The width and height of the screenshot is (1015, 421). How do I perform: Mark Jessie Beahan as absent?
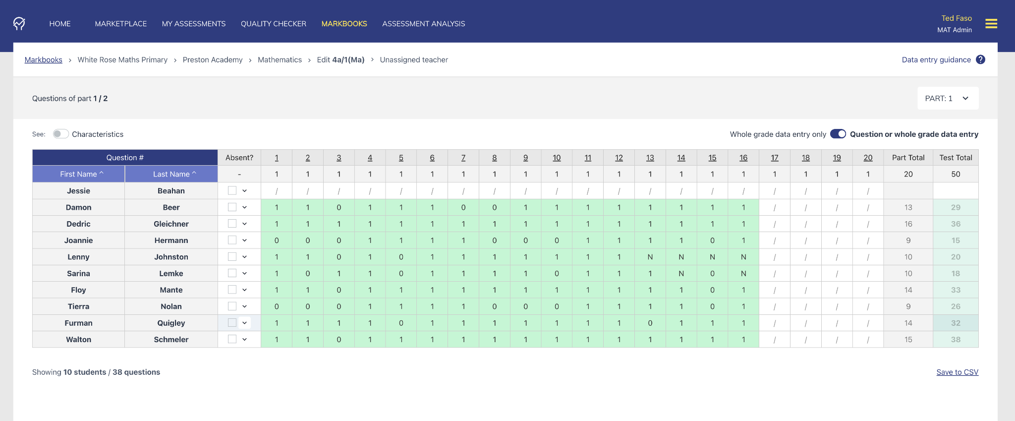tap(232, 190)
